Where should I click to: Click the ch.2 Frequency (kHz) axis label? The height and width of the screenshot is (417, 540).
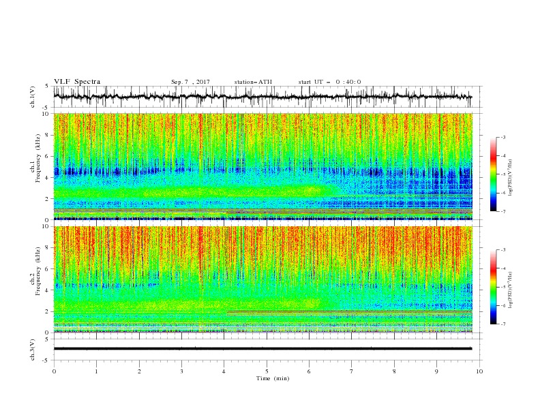35,271
